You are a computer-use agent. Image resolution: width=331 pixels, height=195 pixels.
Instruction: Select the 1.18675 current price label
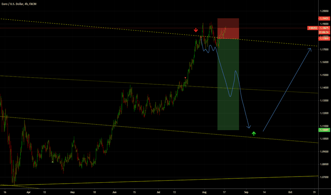(324, 28)
